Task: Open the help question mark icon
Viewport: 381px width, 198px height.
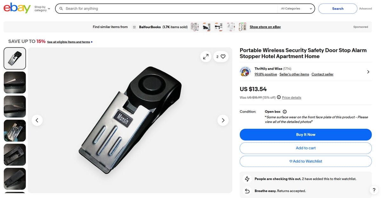Action: pos(374,190)
